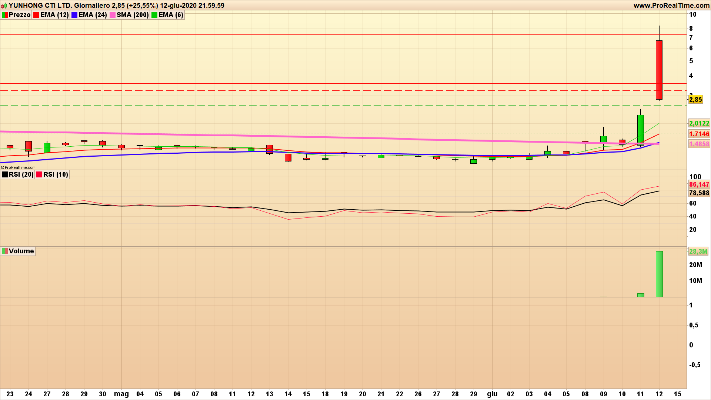The width and height of the screenshot is (711, 400).
Task: Select the Prezzo indicator label
Action: coord(20,15)
